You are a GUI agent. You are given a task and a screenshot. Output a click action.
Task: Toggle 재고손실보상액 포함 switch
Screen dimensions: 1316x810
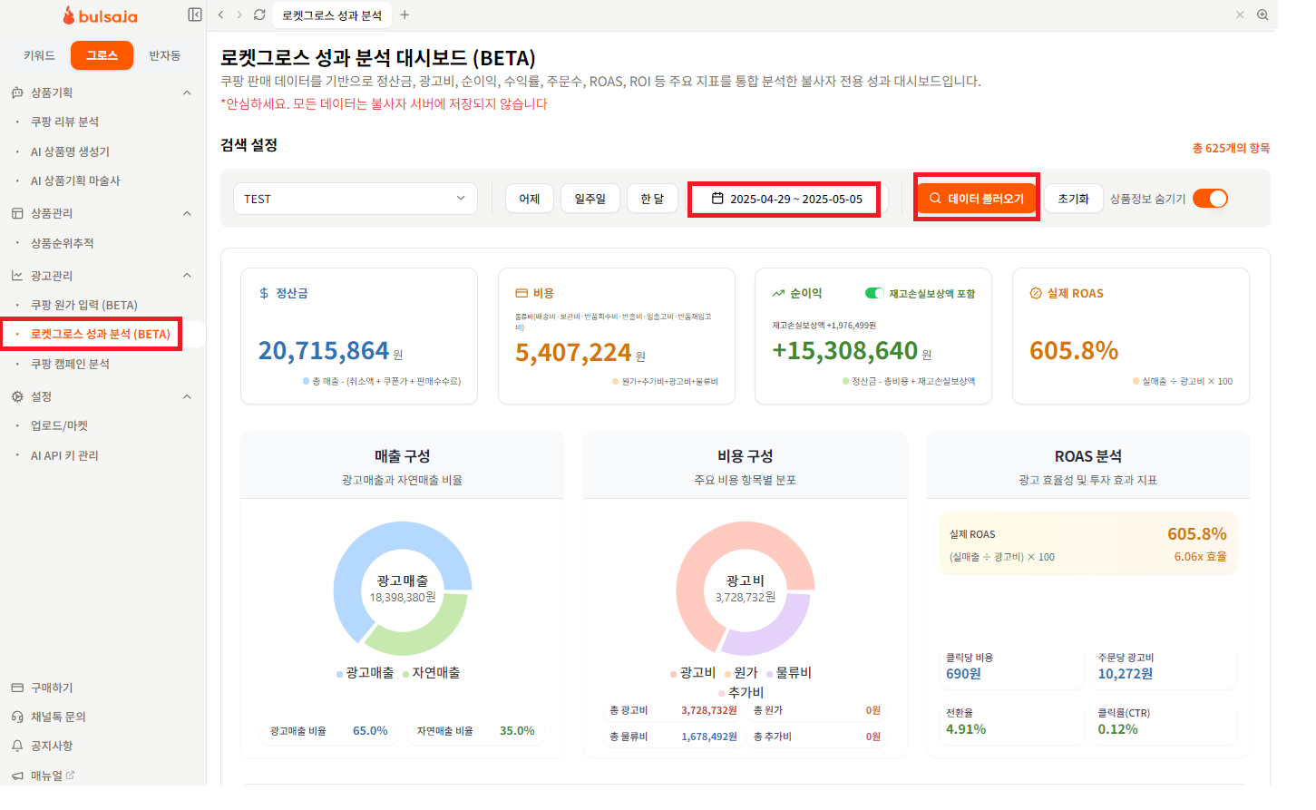click(874, 293)
